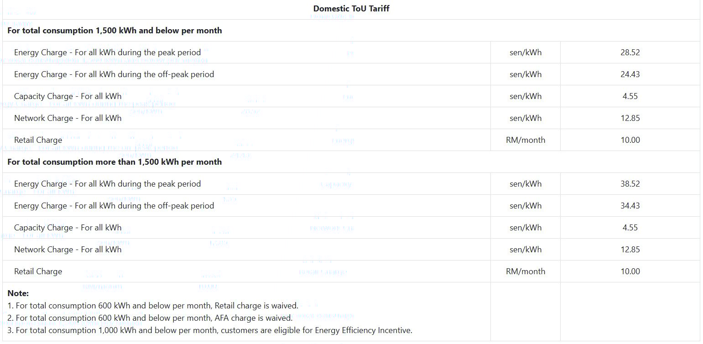
Task: Select the "more than 1,500 kWh" section header
Action: (x=115, y=162)
